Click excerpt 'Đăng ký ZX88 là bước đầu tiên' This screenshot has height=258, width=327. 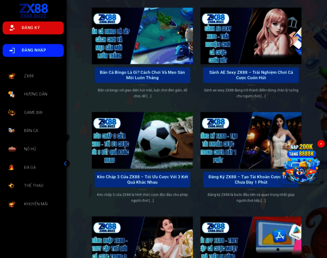pyautogui.click(x=251, y=197)
